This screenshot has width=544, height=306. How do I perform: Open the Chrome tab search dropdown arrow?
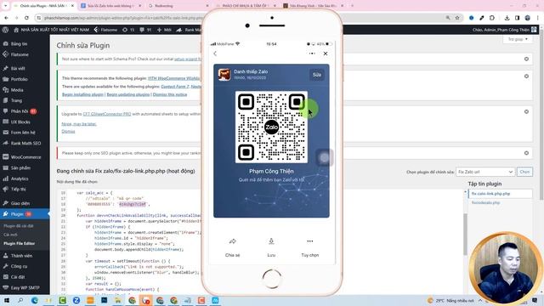5,6
